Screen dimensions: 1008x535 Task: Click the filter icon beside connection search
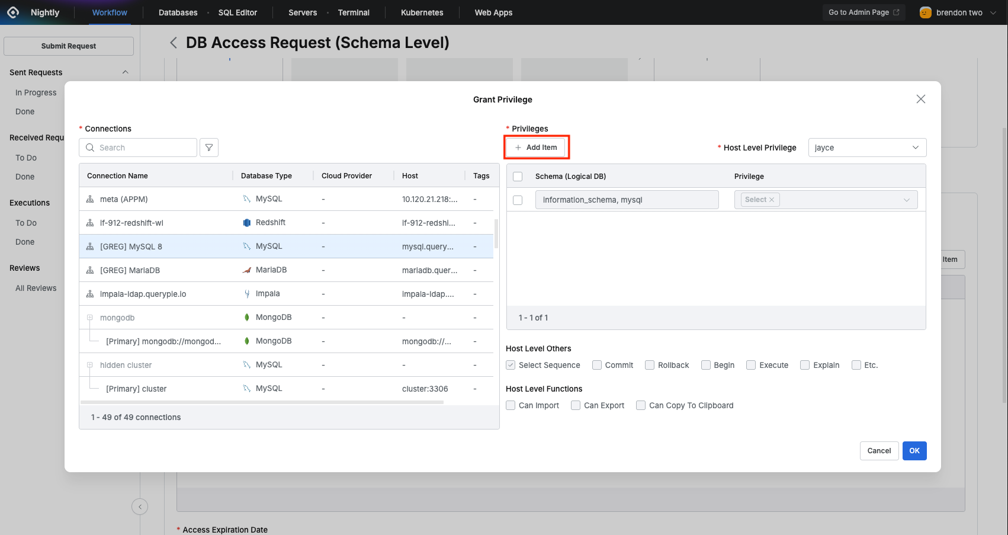[x=209, y=148]
